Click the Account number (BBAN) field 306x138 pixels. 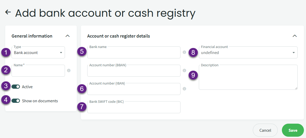(134, 71)
